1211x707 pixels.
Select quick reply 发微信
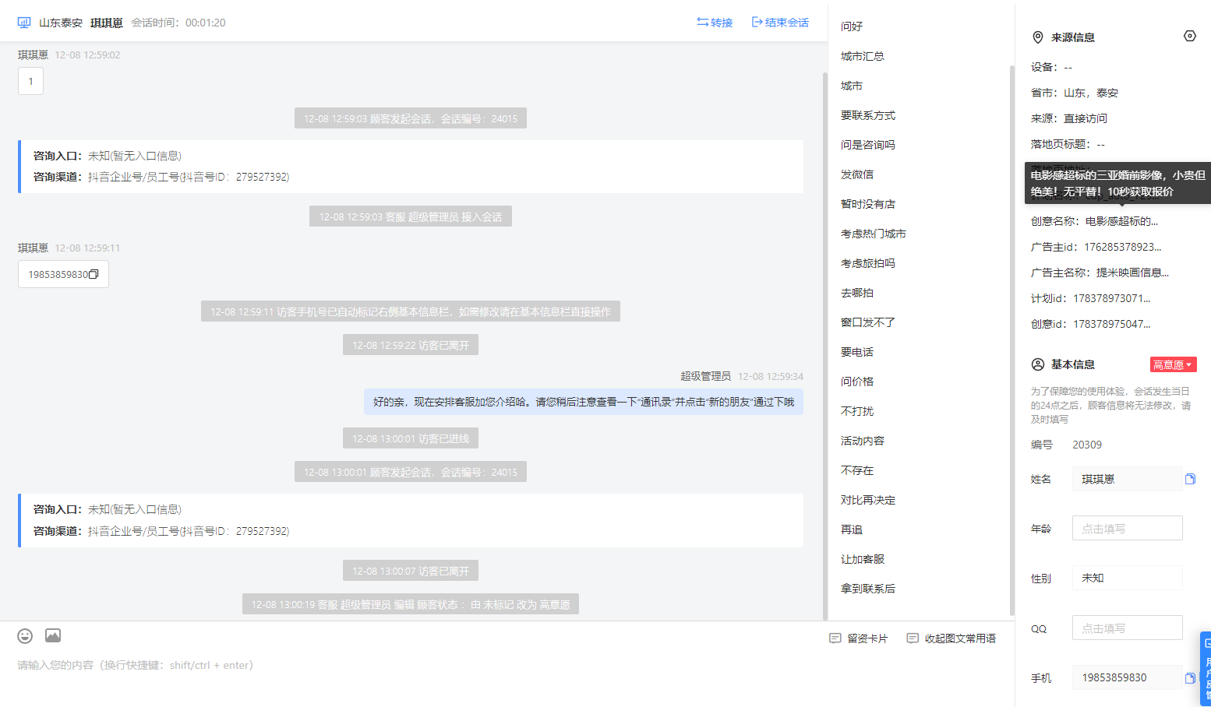point(857,174)
